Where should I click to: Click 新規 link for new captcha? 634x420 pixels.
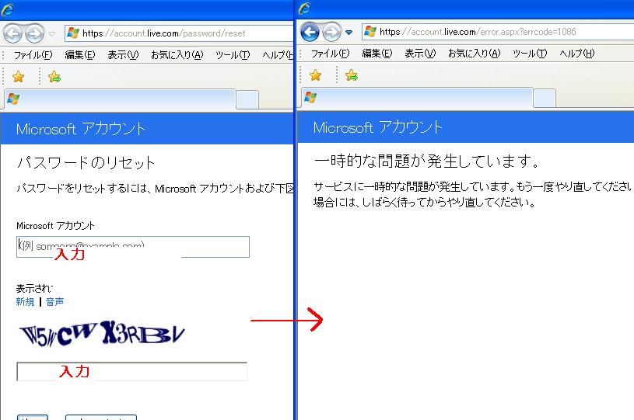pyautogui.click(x=25, y=302)
